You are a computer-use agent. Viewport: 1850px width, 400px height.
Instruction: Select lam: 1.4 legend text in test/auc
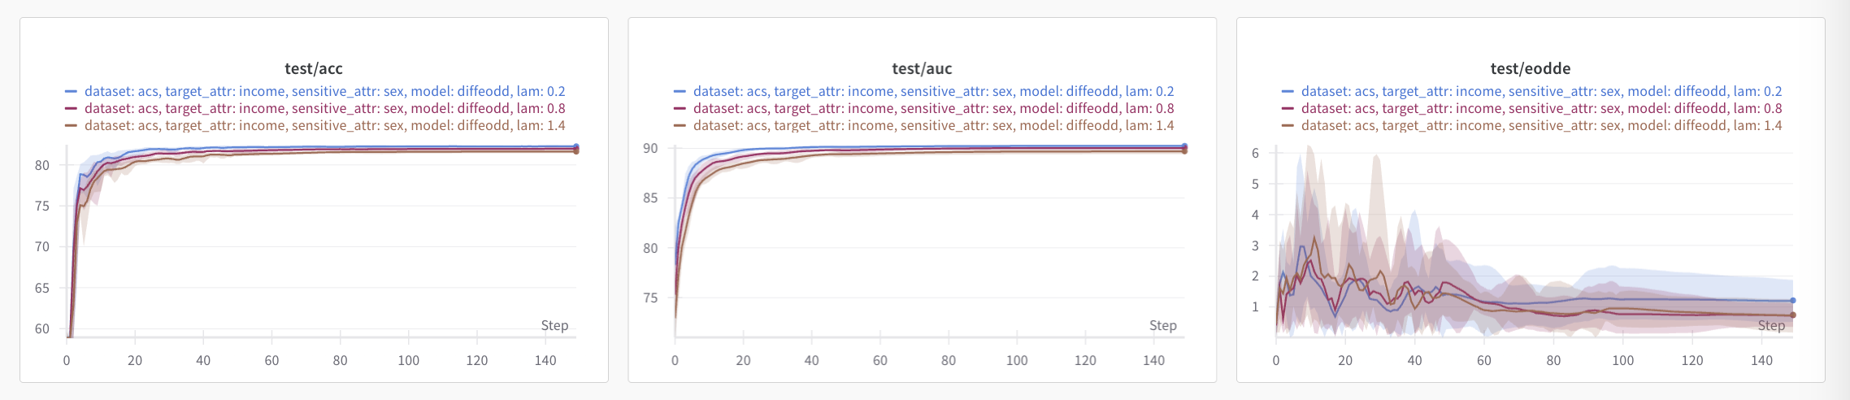pyautogui.click(x=933, y=125)
